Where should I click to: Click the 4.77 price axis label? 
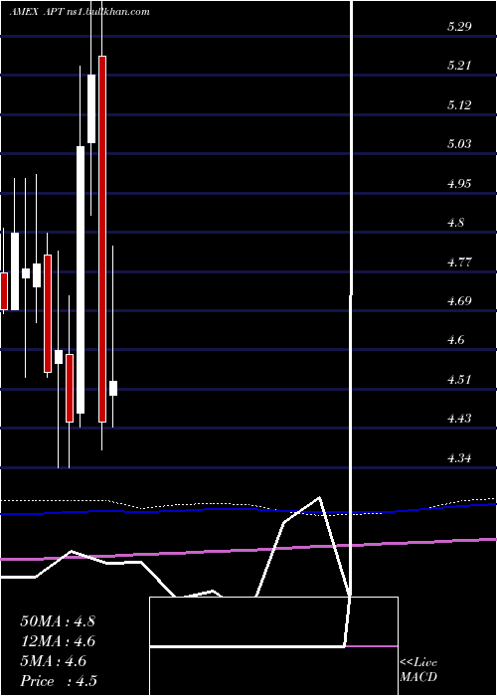point(459,262)
